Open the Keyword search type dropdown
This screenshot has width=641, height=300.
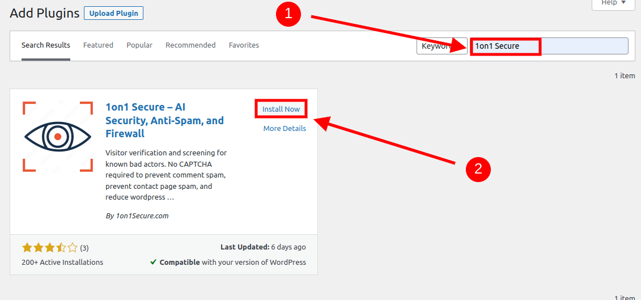[x=442, y=47]
